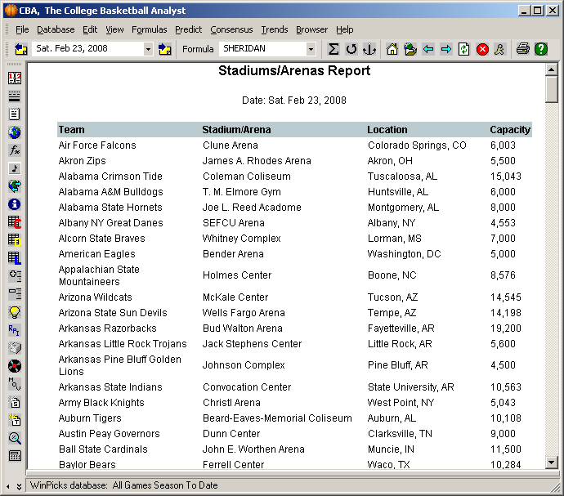
Task: Click the circular recalculate arrow icon
Action: [351, 49]
